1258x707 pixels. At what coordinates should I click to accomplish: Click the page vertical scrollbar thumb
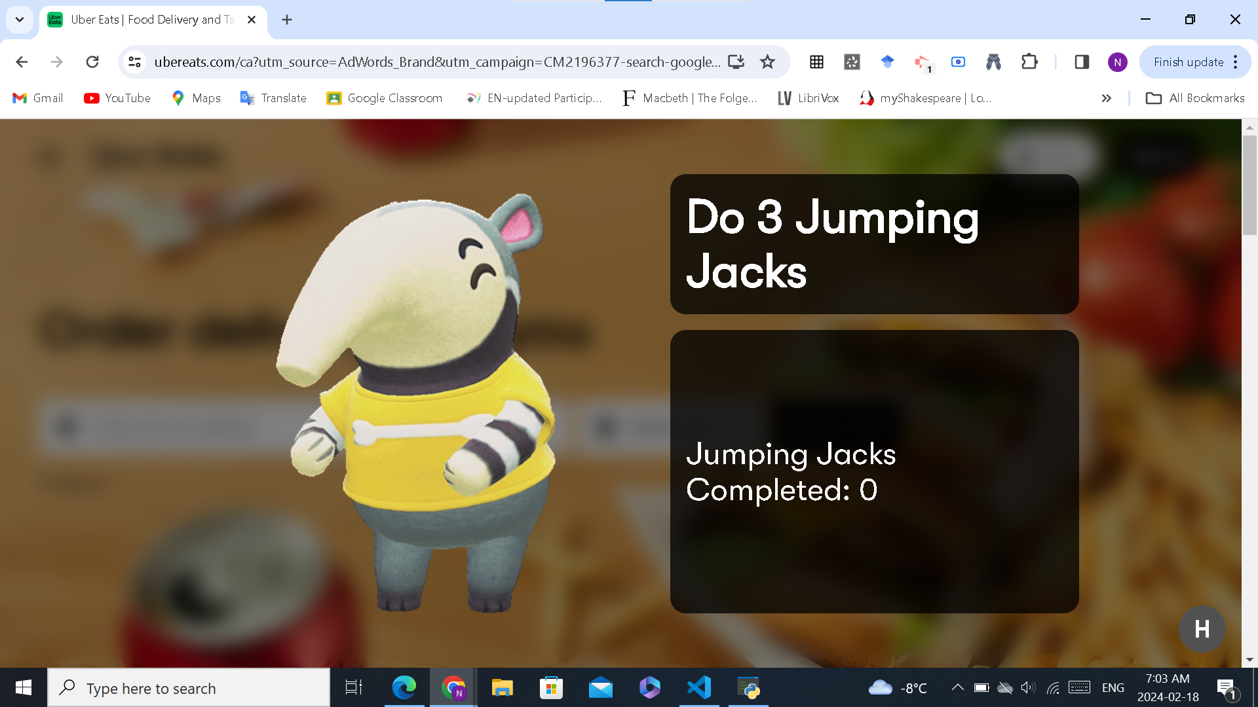[x=1249, y=185]
